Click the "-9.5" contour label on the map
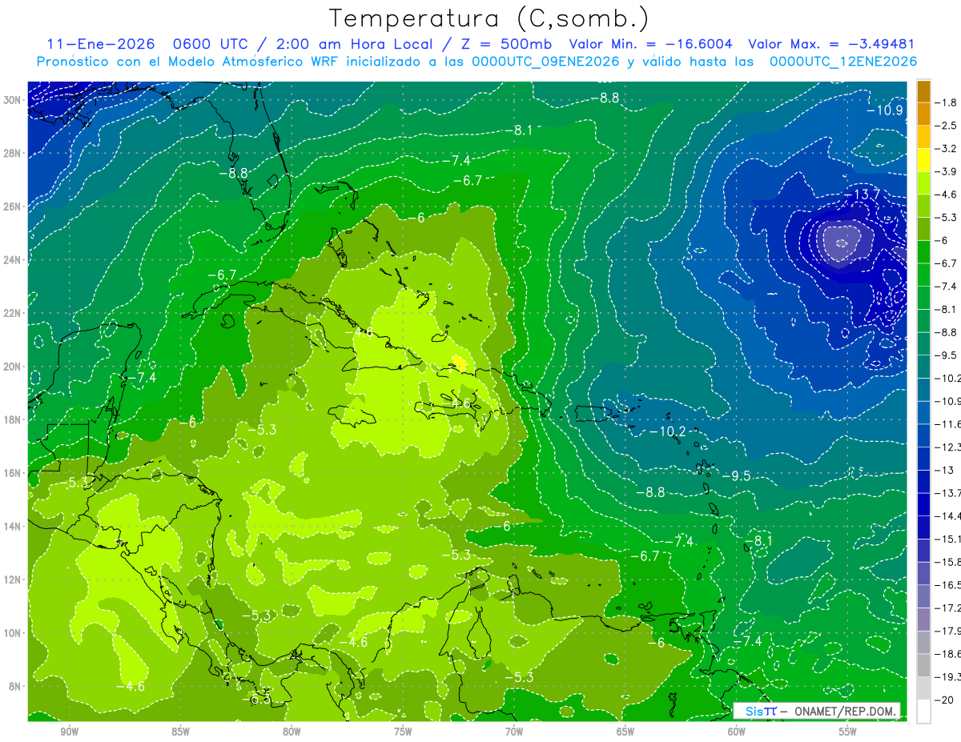The height and width of the screenshot is (742, 961). [737, 475]
